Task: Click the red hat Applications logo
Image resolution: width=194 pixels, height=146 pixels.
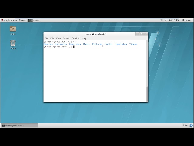Action: 2,20
